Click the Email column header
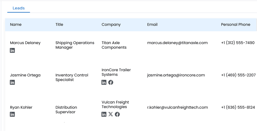This screenshot has width=257, height=131. 152,25
